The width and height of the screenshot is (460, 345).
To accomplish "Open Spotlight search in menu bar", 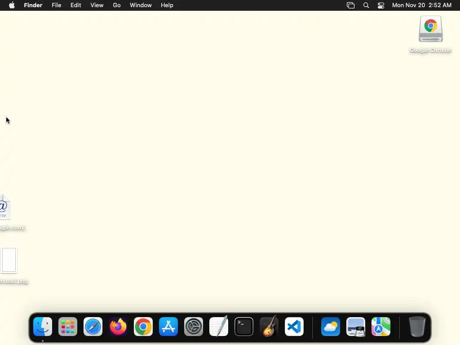I will pyautogui.click(x=366, y=5).
